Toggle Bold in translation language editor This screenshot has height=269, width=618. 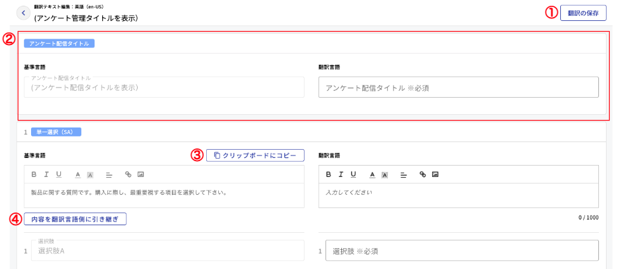tap(328, 174)
